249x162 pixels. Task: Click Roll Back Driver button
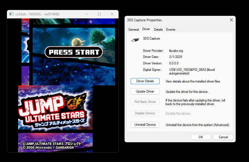point(145,102)
